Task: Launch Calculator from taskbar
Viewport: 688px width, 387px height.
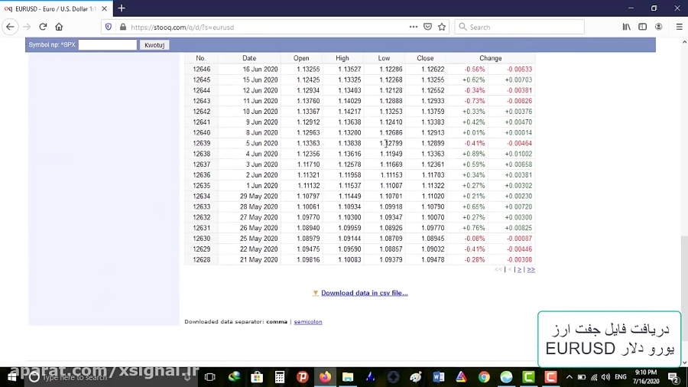Action: [280, 377]
